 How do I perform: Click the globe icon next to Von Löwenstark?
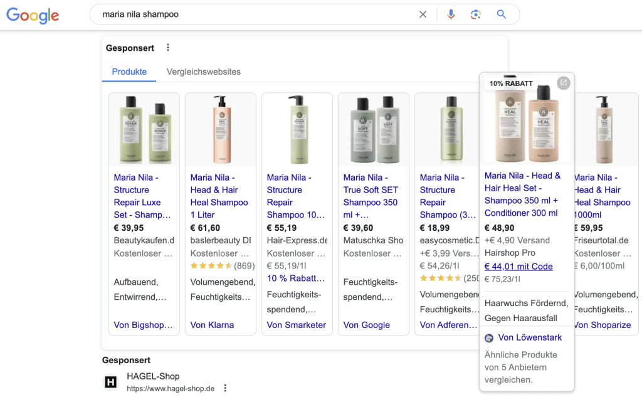tap(488, 337)
